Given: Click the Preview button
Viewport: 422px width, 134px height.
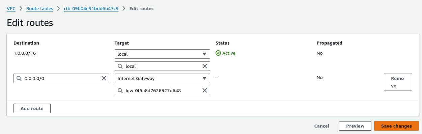Looking at the screenshot, I should coord(355,126).
